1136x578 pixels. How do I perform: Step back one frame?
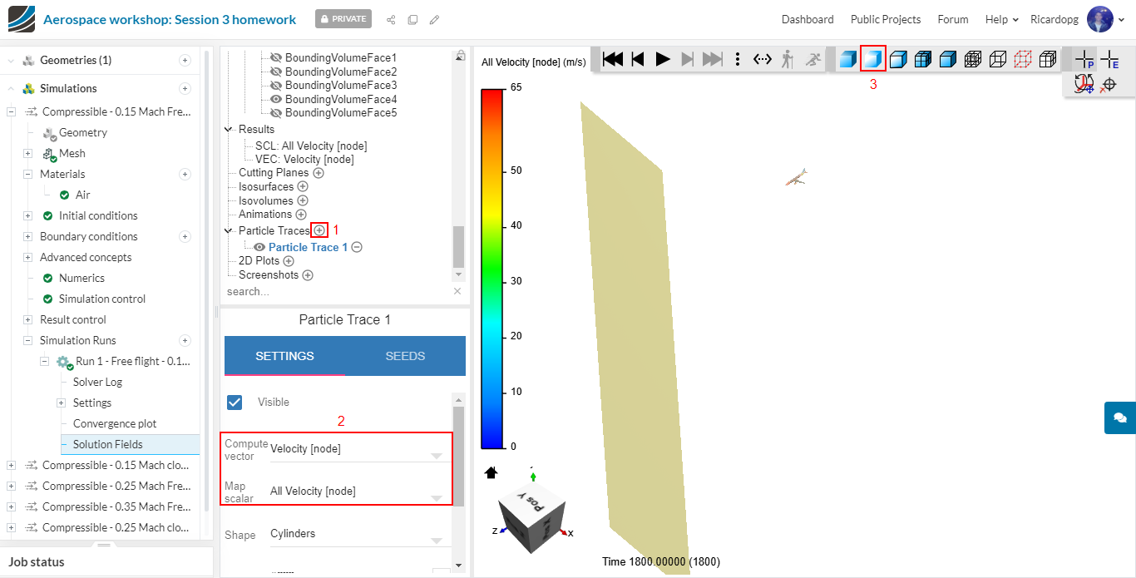[x=638, y=59]
